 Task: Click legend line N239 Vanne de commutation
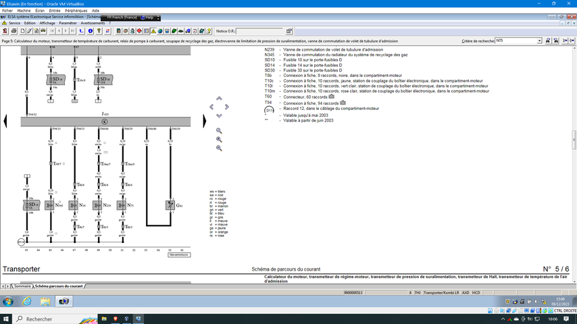click(324, 50)
